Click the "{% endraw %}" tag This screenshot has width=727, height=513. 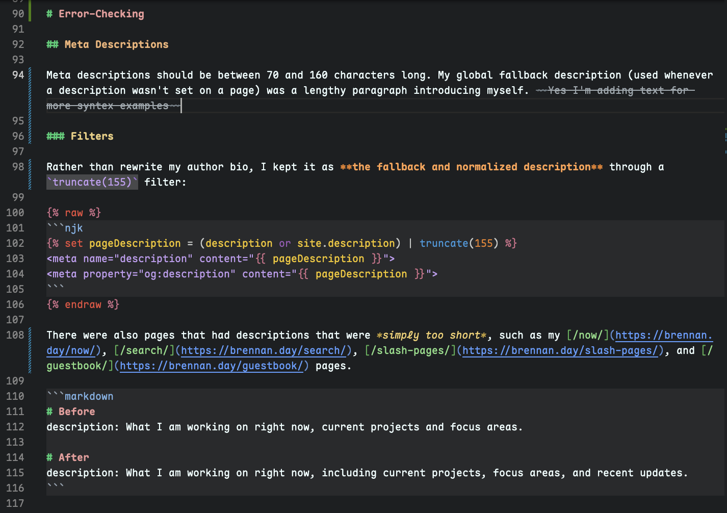83,304
